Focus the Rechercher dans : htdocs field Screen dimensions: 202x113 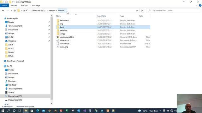[x=173, y=10]
